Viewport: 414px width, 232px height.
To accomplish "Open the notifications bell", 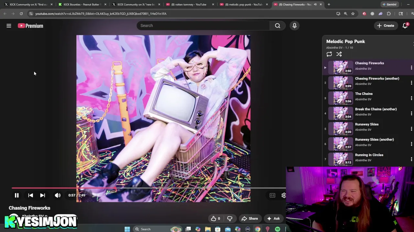I will click(x=405, y=25).
